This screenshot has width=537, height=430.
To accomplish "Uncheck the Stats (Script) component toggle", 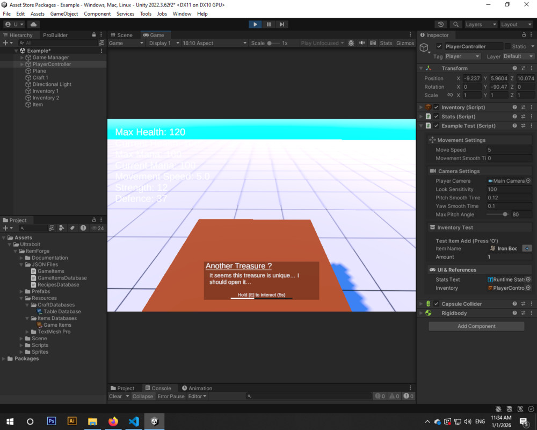I will (437, 117).
